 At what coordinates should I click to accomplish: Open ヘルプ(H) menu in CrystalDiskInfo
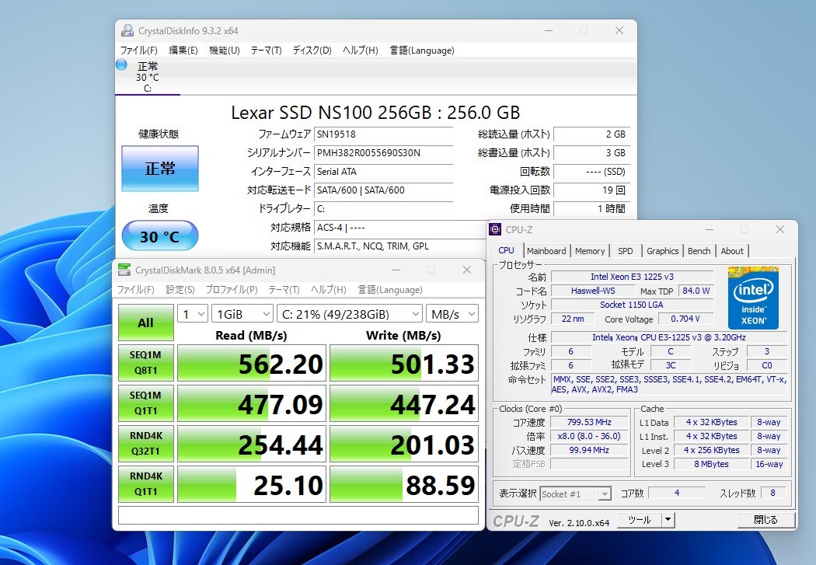[x=360, y=51]
